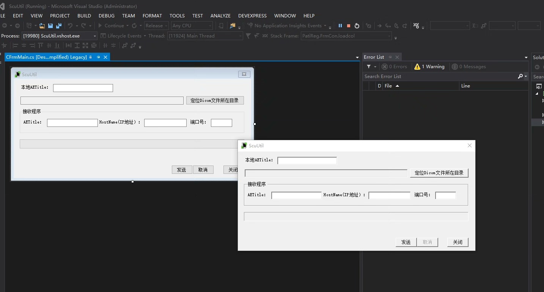Click the Error List search magnifier icon
Image resolution: width=544 pixels, height=292 pixels.
click(520, 77)
